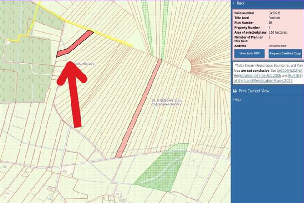Click the 0.59 hectares area value
This screenshot has height=203, width=304.
(x=279, y=33)
